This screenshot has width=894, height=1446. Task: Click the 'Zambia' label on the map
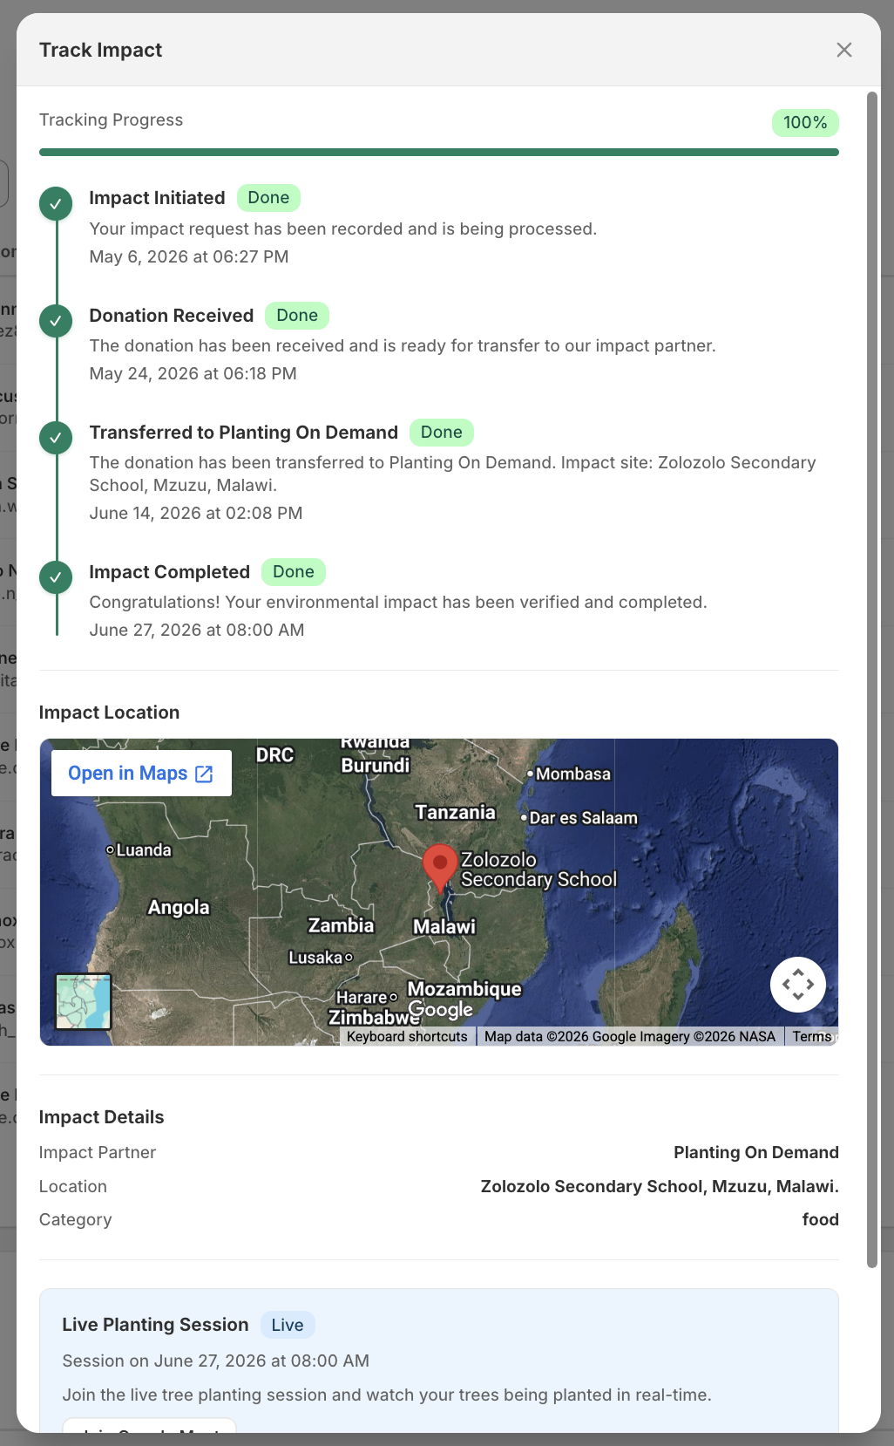(341, 925)
